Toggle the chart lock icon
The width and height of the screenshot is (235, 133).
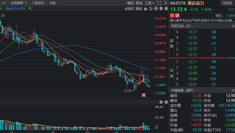click(x=145, y=9)
